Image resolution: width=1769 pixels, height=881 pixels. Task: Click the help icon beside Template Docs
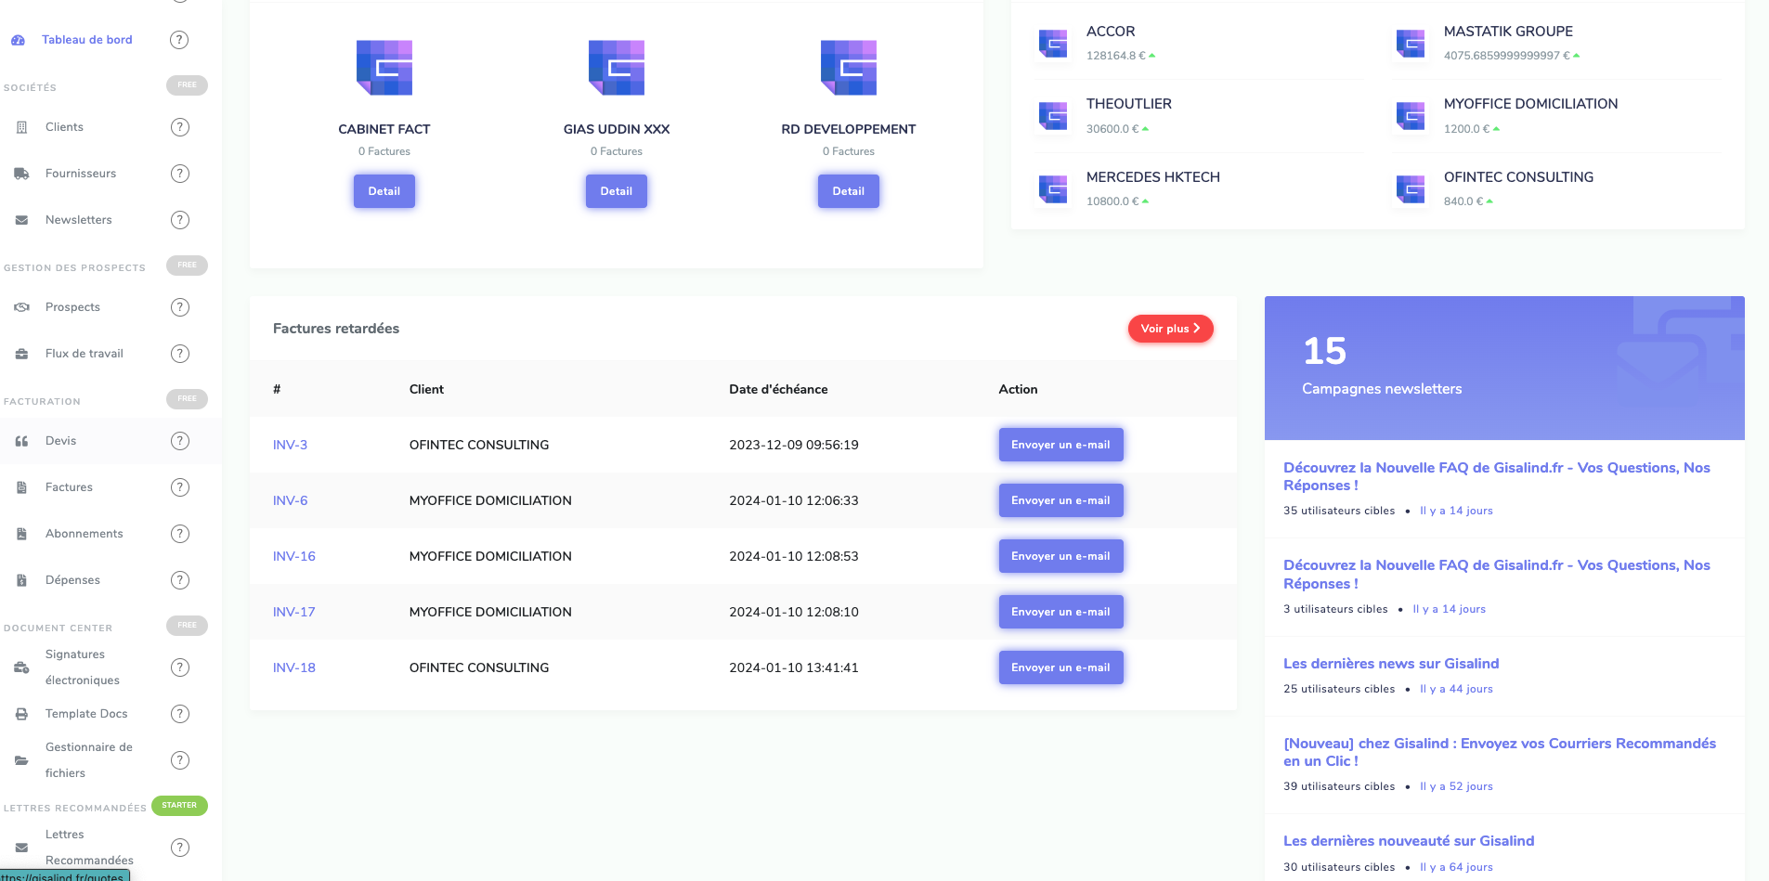(x=179, y=714)
